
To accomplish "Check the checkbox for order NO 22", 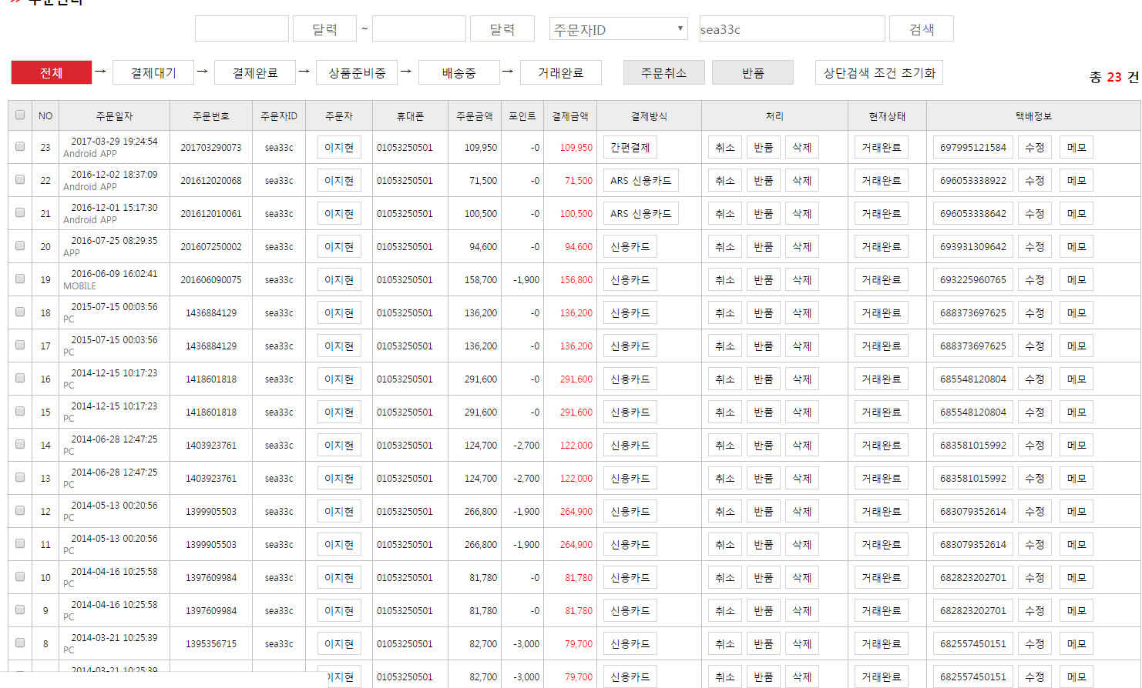I will click(x=20, y=179).
